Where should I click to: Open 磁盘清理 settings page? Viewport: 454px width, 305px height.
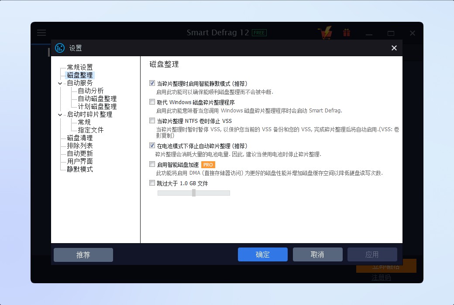coord(80,138)
